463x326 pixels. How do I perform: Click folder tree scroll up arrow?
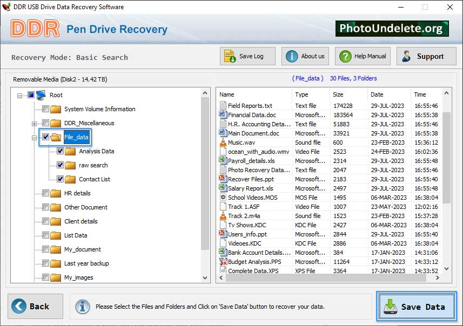205,93
